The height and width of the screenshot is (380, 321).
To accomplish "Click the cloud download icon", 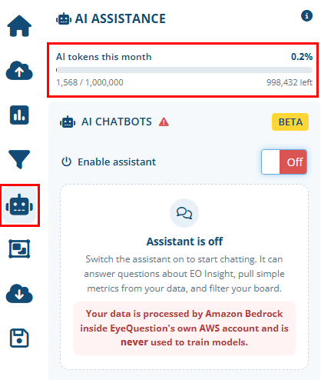I will 19,293.
